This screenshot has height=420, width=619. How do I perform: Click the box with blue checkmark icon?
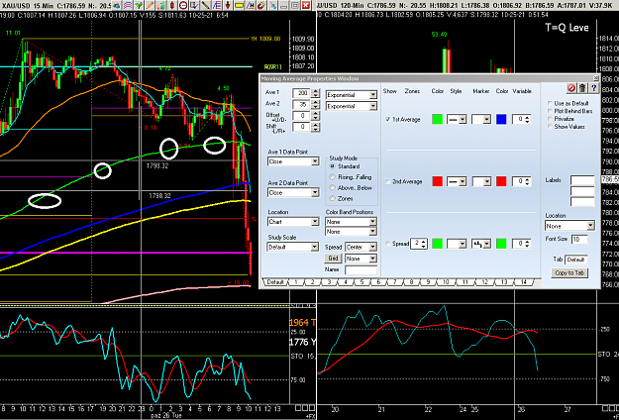pos(194,6)
